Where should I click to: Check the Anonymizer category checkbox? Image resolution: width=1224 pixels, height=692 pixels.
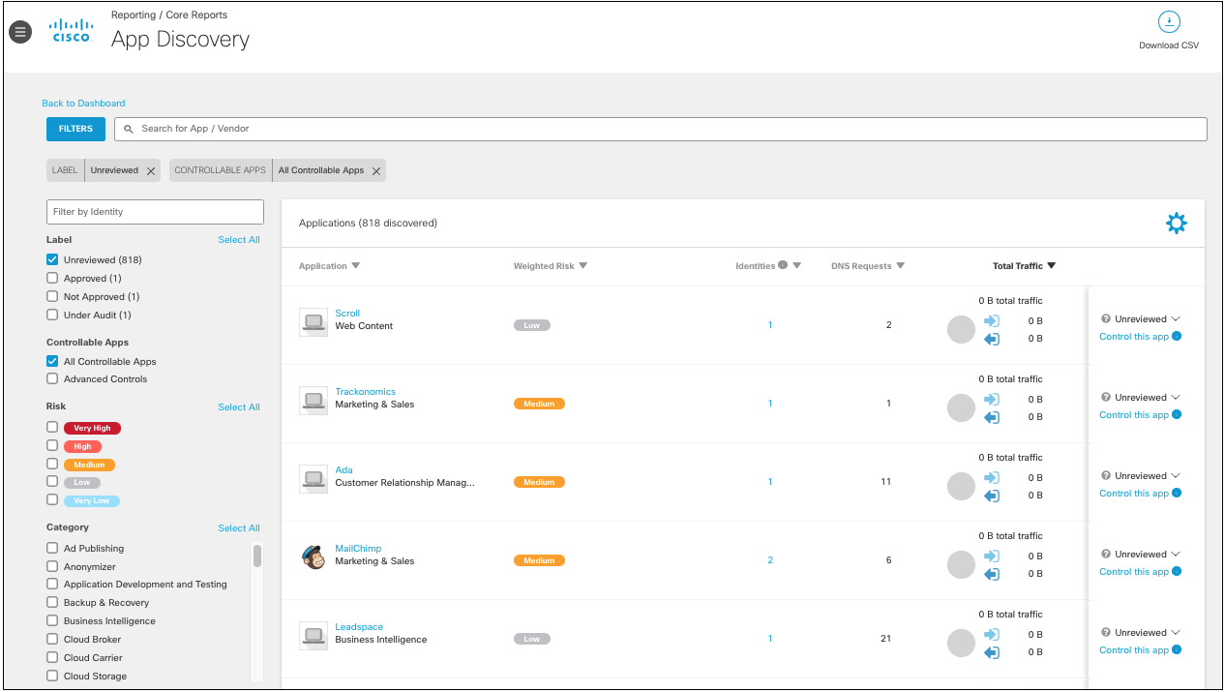[x=52, y=566]
